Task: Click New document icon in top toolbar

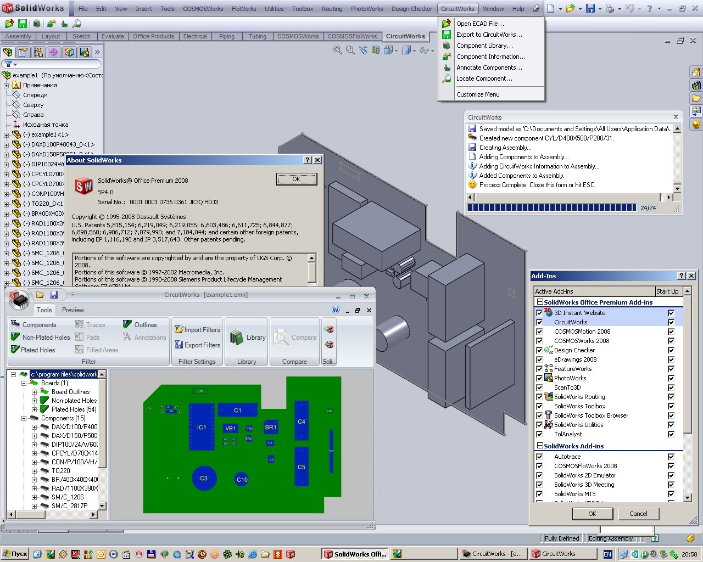Action: tap(551, 8)
